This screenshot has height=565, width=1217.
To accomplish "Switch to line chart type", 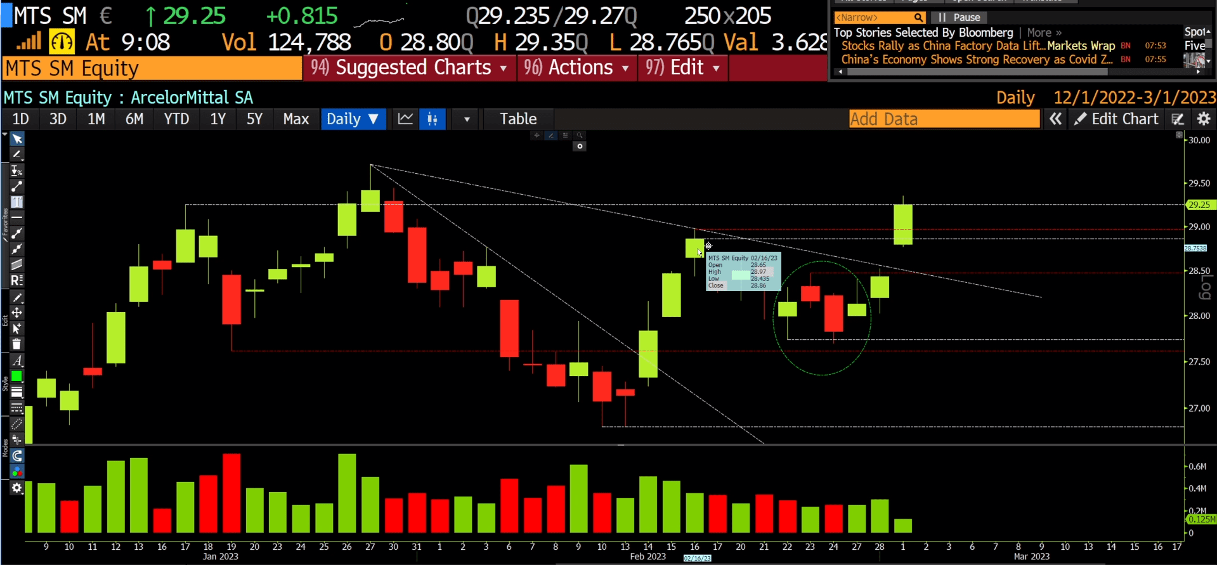I will 405,119.
